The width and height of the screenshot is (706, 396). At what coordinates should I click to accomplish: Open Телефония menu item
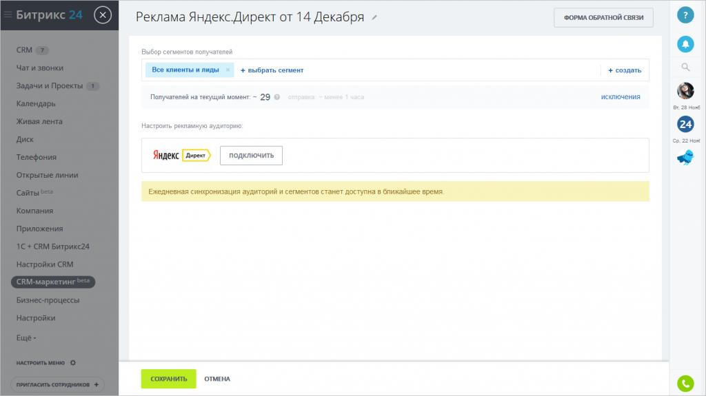(x=37, y=157)
